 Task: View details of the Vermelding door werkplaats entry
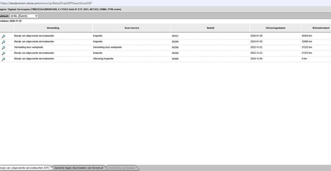pyautogui.click(x=4, y=48)
